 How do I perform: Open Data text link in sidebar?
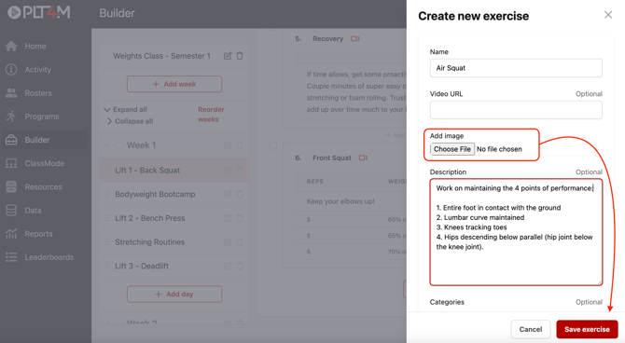[x=33, y=211]
